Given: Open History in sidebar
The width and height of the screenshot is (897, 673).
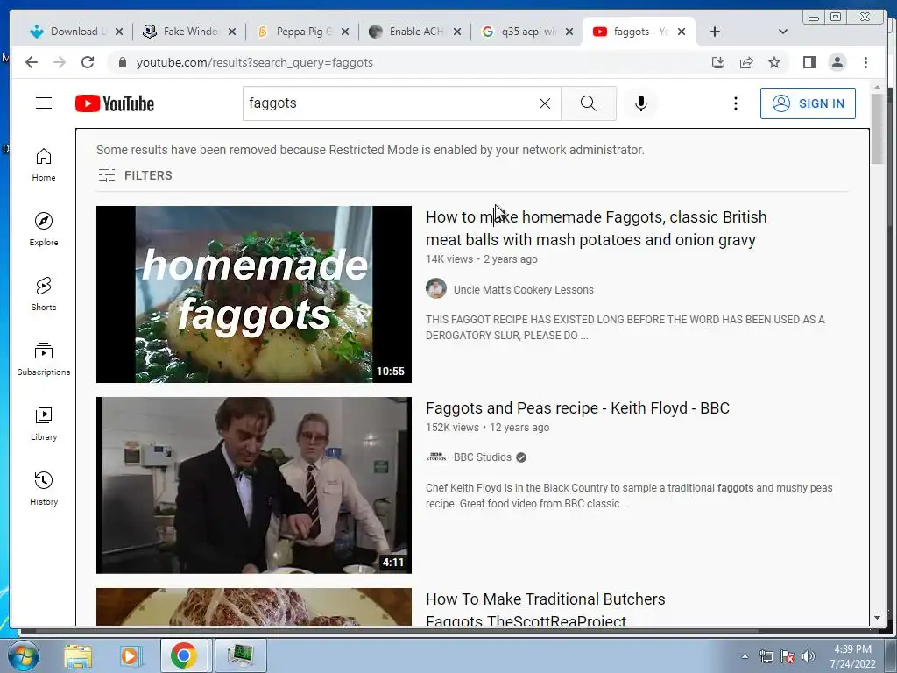Looking at the screenshot, I should coord(44,488).
